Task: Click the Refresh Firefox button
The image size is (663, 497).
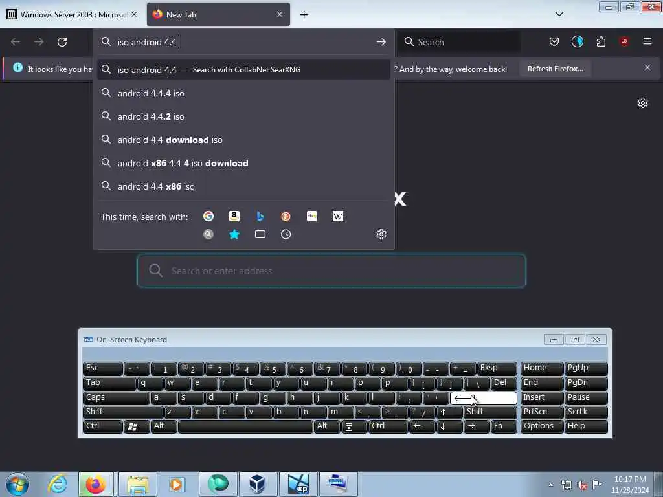Action: tap(555, 69)
